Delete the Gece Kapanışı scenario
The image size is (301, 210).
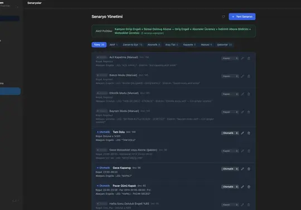click(x=249, y=169)
